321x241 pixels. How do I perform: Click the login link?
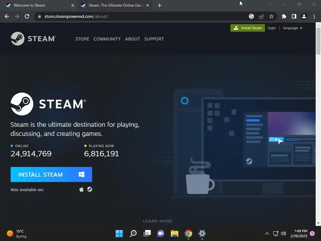(272, 28)
